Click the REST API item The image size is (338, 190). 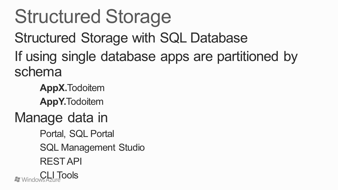tap(61, 161)
